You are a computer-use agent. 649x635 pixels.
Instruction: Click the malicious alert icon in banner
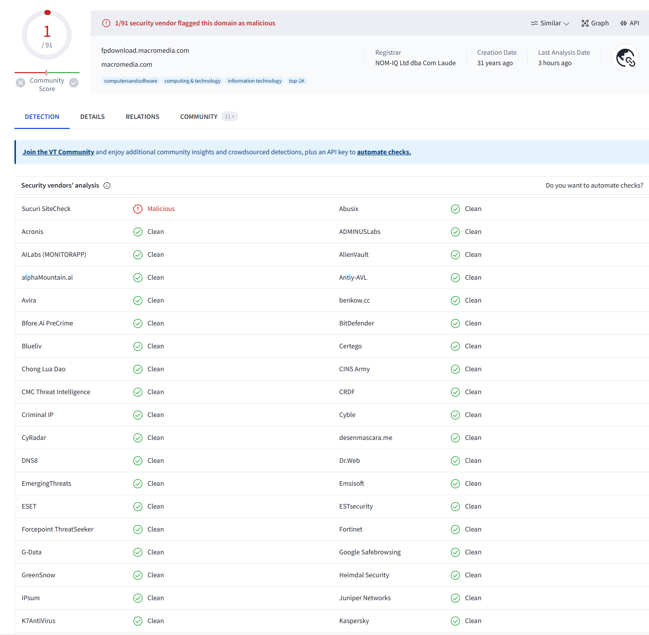[x=106, y=23]
